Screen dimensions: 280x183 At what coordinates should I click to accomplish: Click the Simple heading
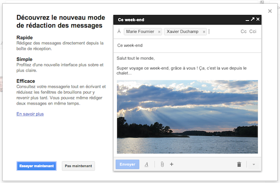tap(24, 59)
